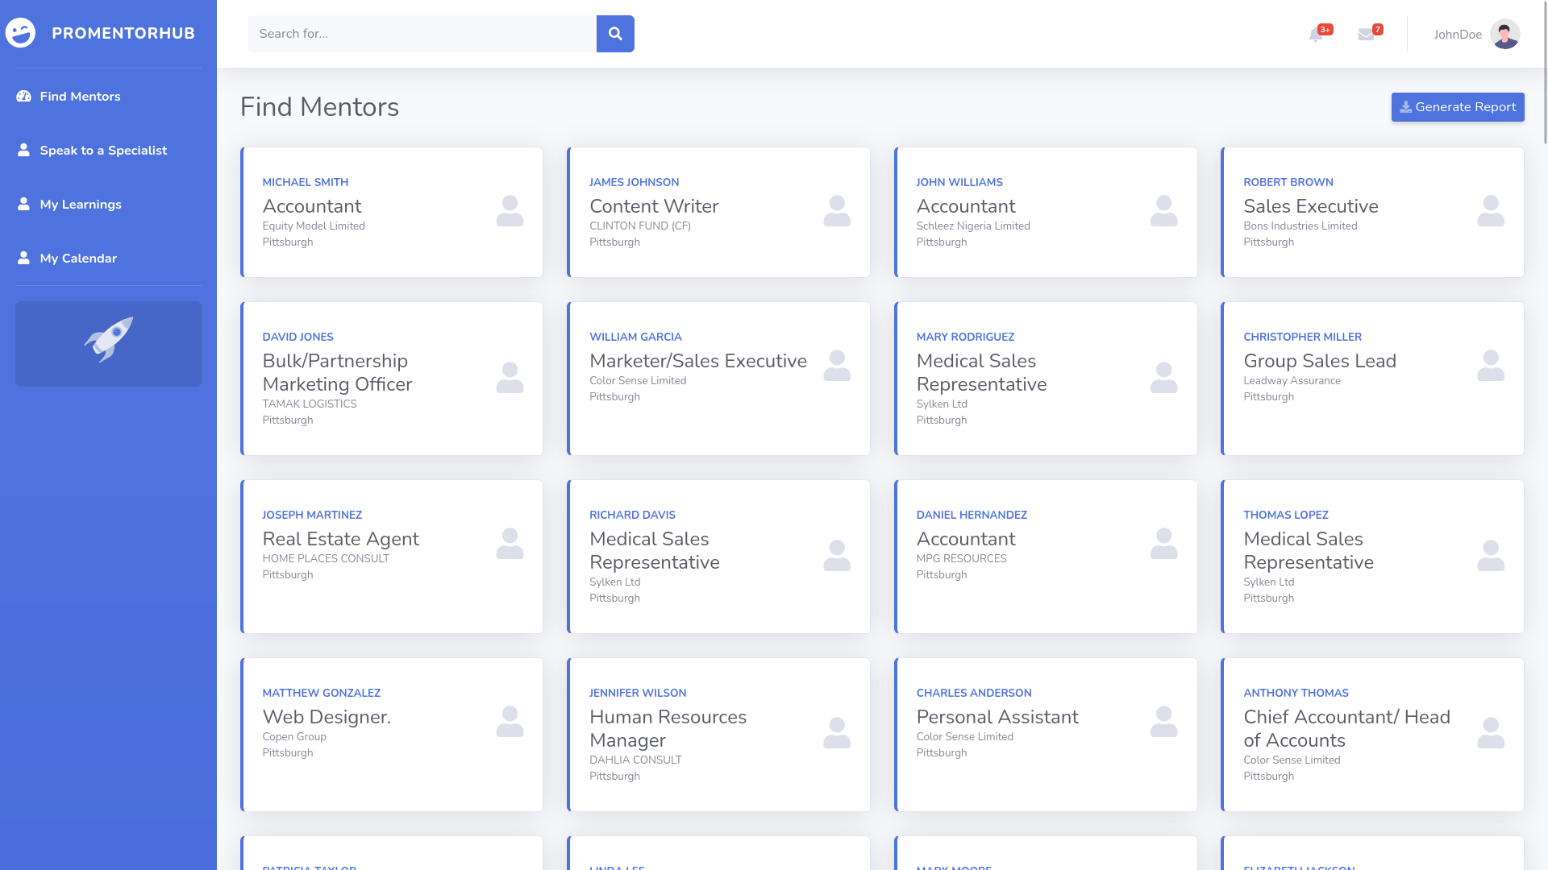Click into the Search for field
The image size is (1548, 870).
pyautogui.click(x=422, y=34)
